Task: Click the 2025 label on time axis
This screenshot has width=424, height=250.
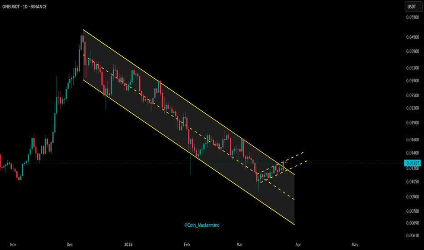Action: (x=128, y=245)
